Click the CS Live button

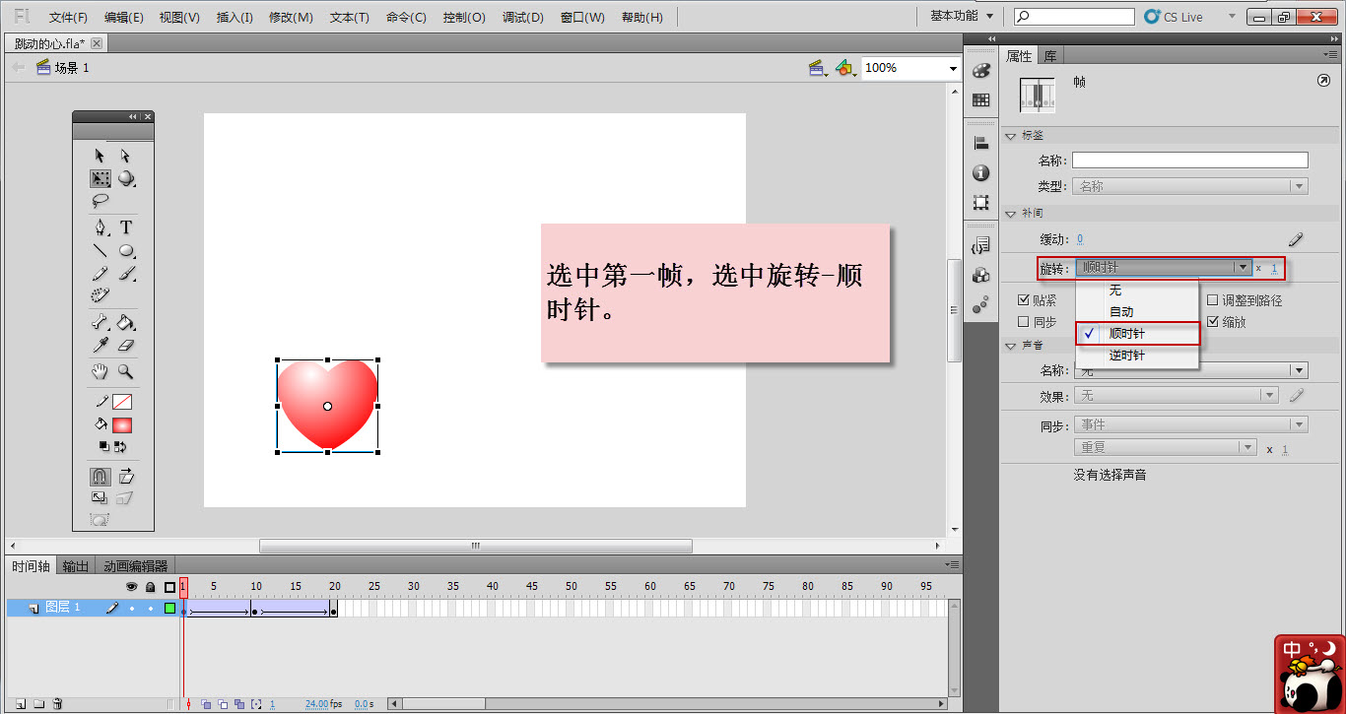[x=1174, y=17]
